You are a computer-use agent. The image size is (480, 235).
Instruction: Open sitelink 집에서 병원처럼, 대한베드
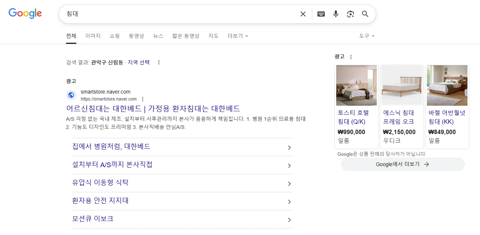tap(111, 147)
